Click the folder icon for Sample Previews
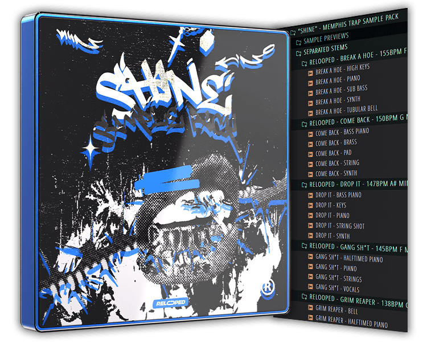This screenshot has width=427, height=342. point(298,41)
